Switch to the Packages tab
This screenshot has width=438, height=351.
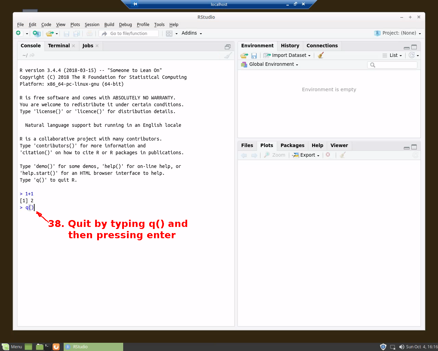(x=292, y=145)
